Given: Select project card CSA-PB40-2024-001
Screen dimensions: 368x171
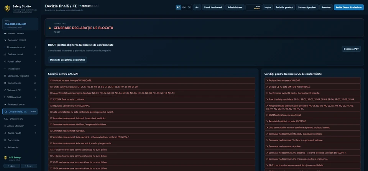Looking at the screenshot, I should (20, 24).
